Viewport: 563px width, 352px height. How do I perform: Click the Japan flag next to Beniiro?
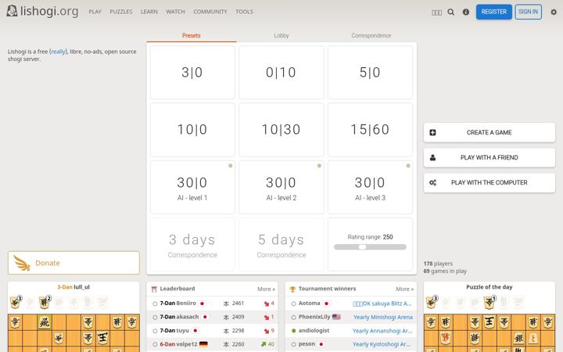203,304
